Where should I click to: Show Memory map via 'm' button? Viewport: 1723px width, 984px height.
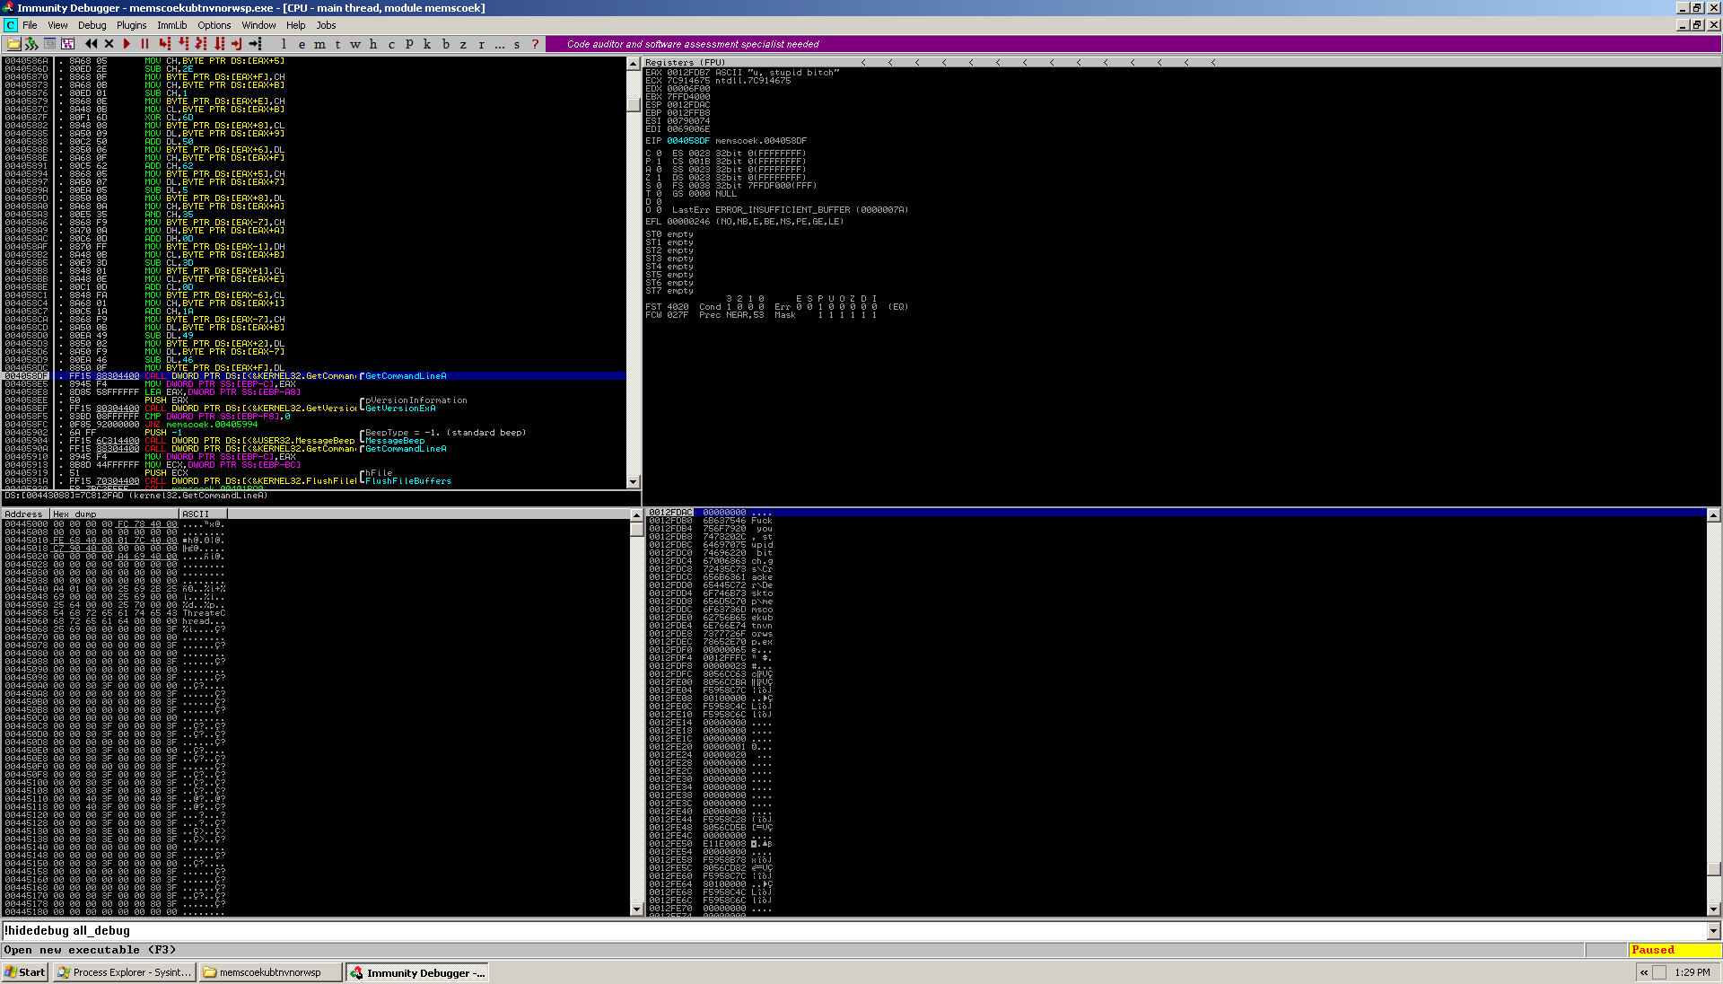pos(319,44)
